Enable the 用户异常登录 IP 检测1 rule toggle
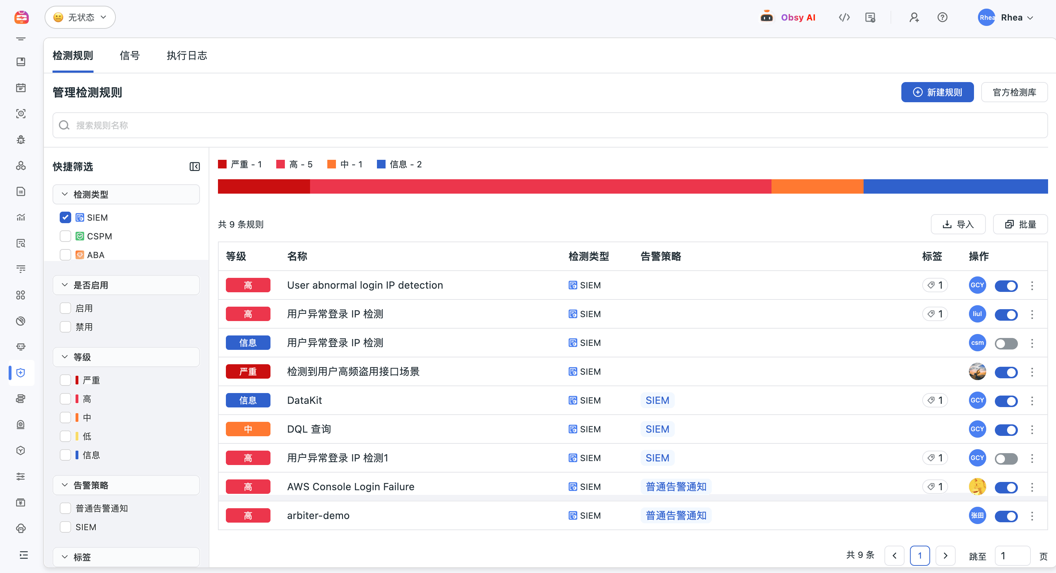 [1006, 458]
